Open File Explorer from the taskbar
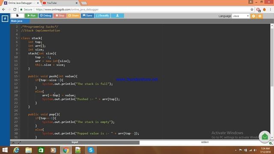Screen dimensions: 274x154 point(29,150)
